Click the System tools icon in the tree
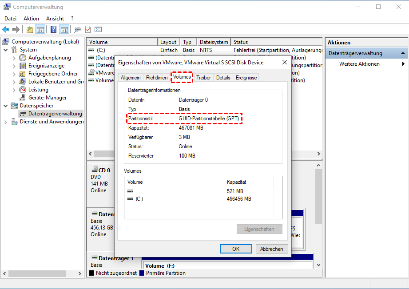 click(14, 50)
